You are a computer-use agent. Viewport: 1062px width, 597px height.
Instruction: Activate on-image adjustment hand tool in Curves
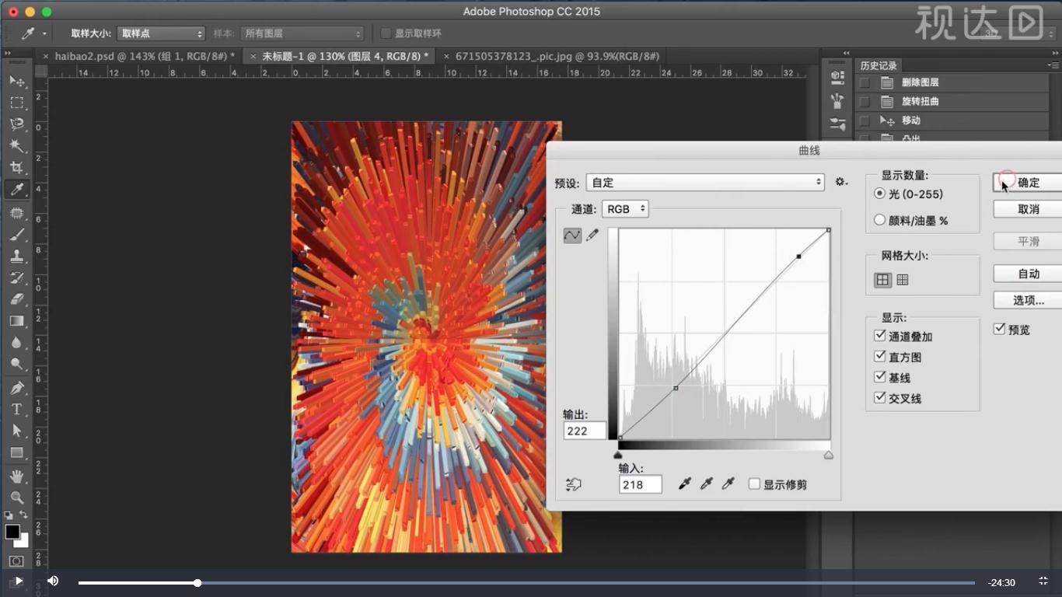click(574, 484)
